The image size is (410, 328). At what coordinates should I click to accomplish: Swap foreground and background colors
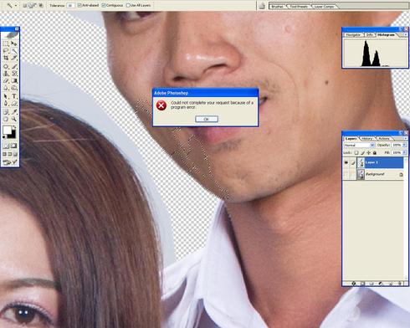click(14, 127)
